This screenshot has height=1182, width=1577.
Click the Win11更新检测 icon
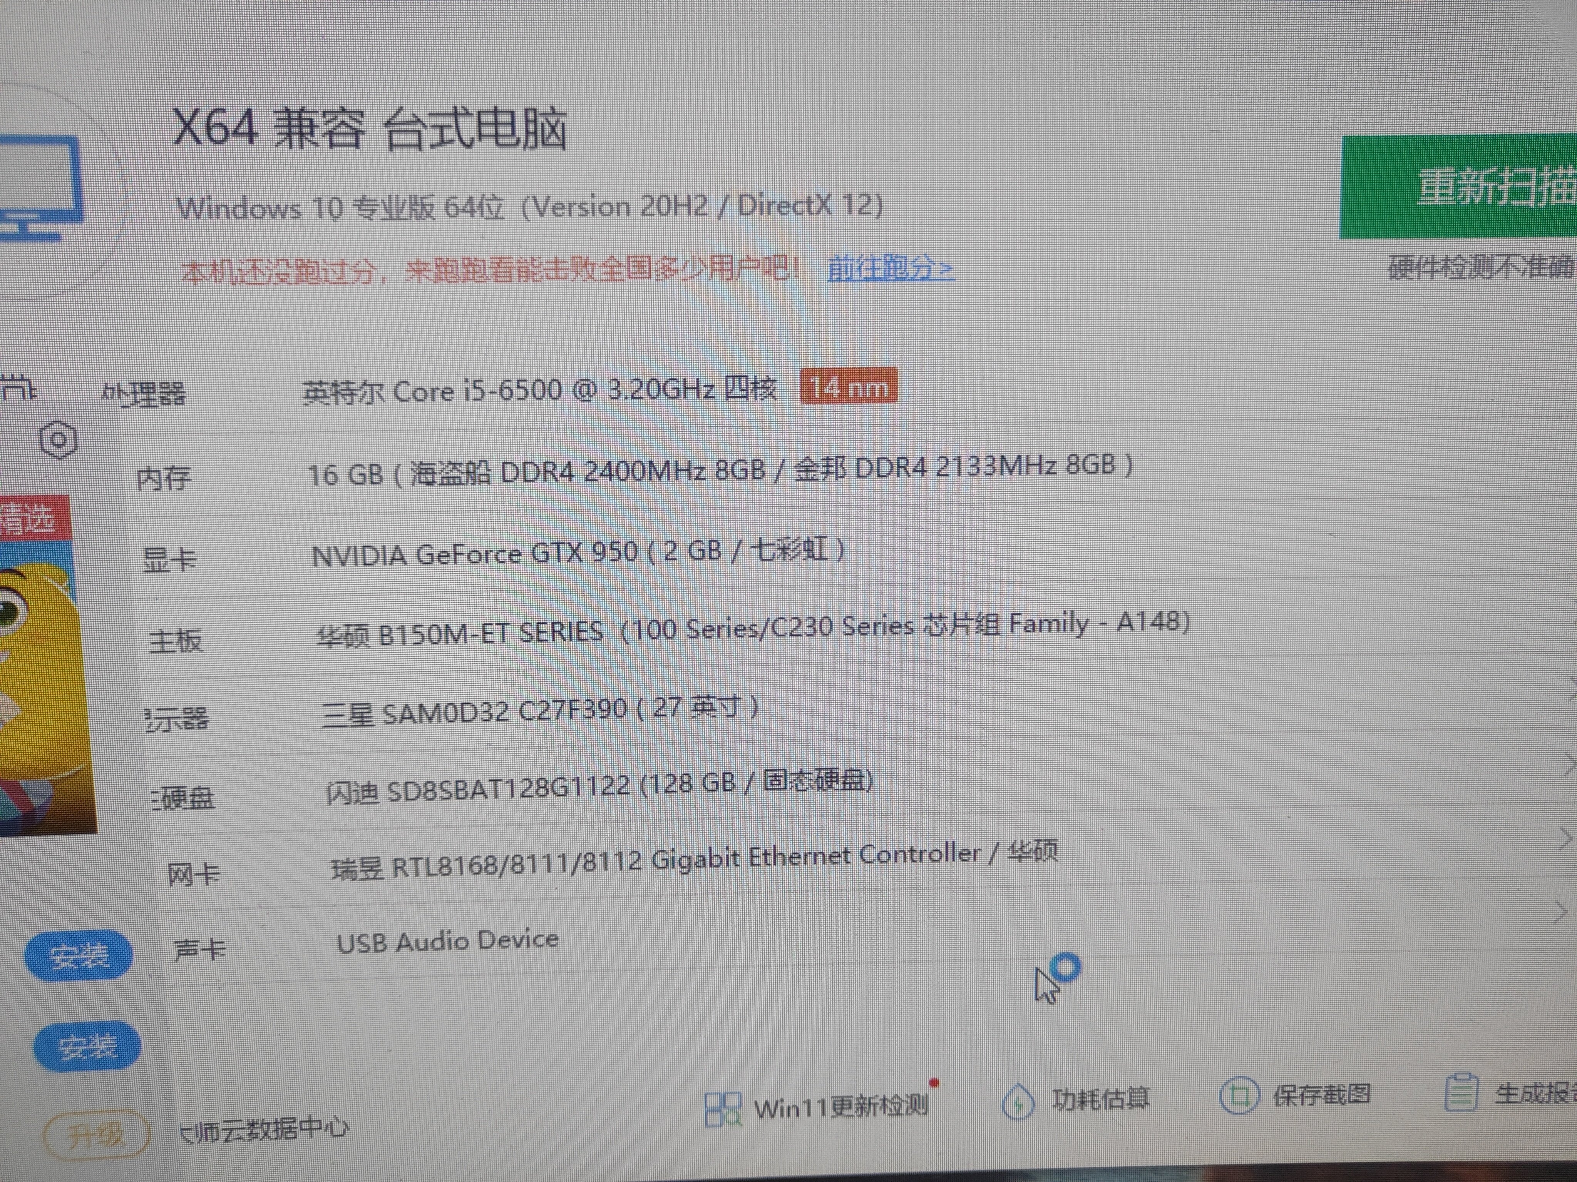[x=723, y=1109]
